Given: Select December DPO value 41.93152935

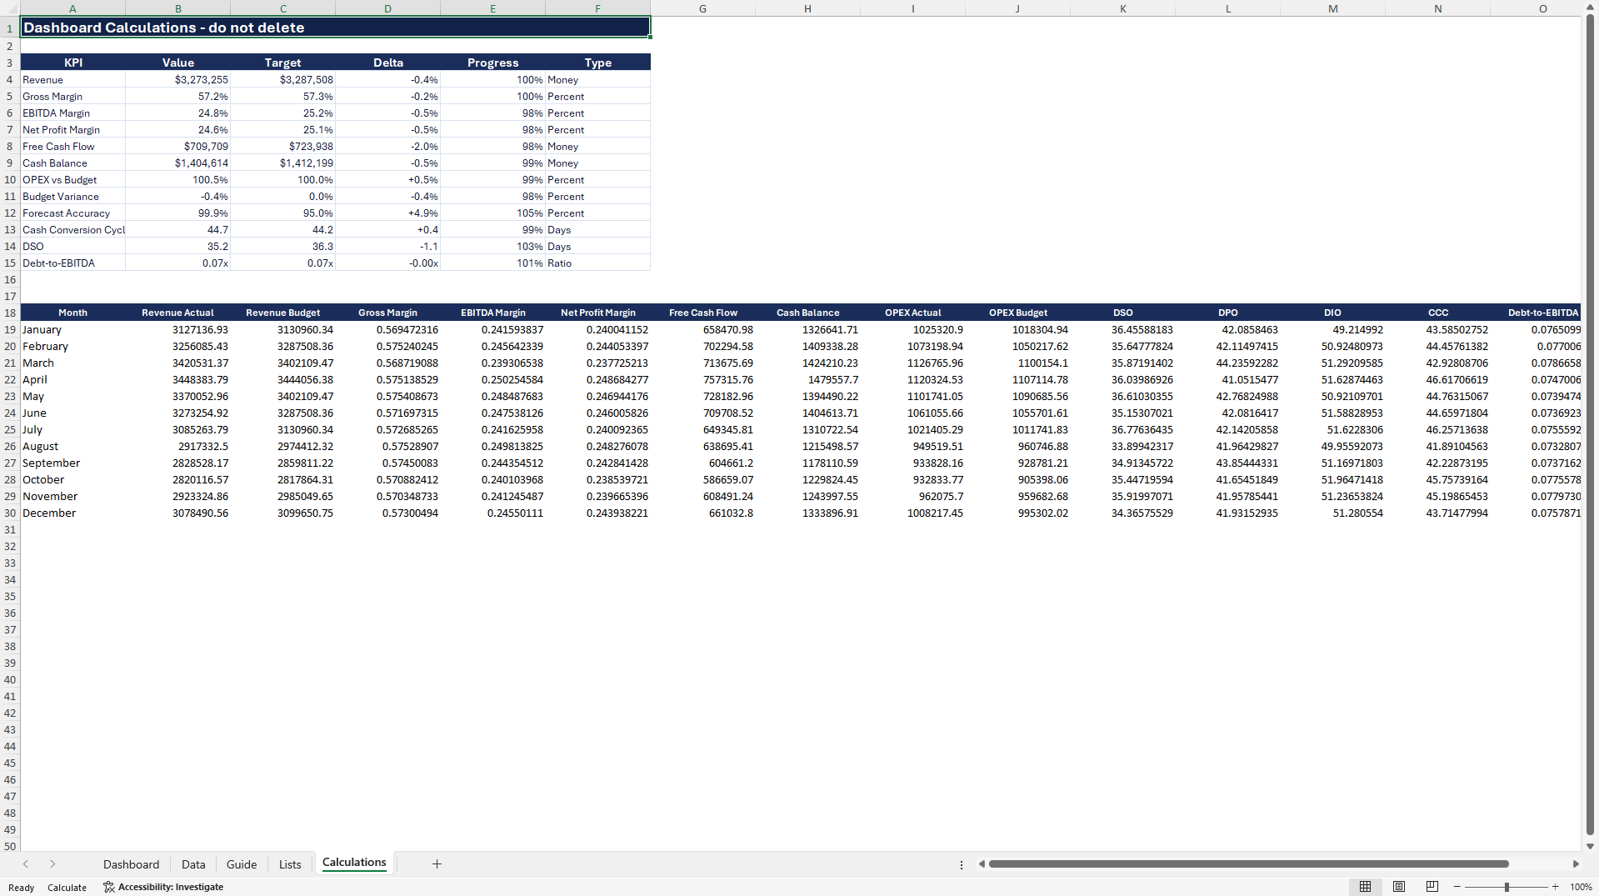Looking at the screenshot, I should pos(1227,513).
